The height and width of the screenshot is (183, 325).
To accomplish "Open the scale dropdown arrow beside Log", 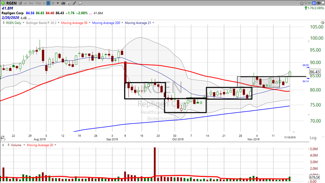I will coord(323,137).
